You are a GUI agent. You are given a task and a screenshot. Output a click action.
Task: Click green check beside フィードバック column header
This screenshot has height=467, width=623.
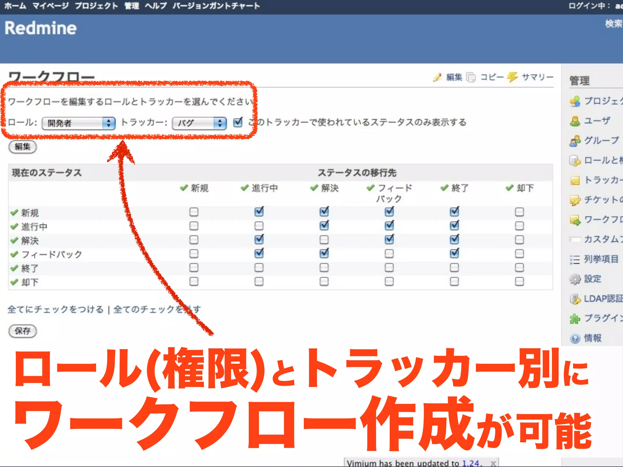(371, 188)
